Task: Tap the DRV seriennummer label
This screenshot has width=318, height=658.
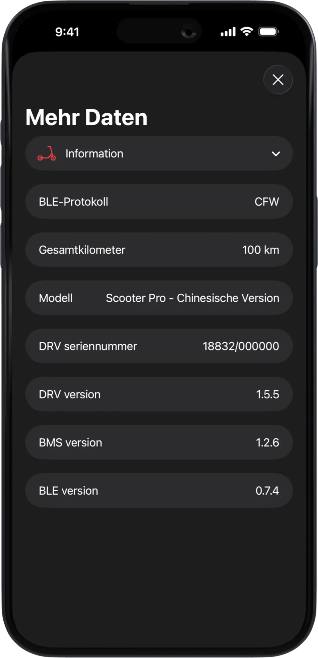Action: (x=88, y=346)
